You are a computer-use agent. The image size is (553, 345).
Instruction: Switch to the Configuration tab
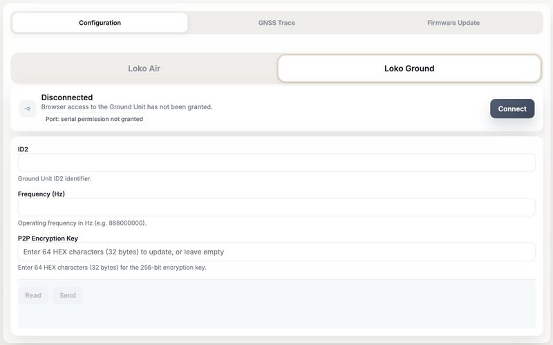[x=100, y=23]
